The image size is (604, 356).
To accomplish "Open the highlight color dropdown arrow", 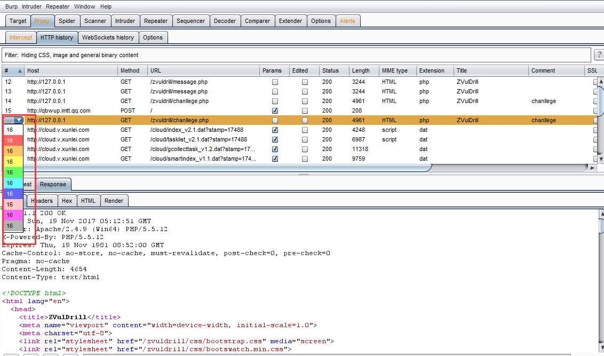I will pyautogui.click(x=19, y=120).
